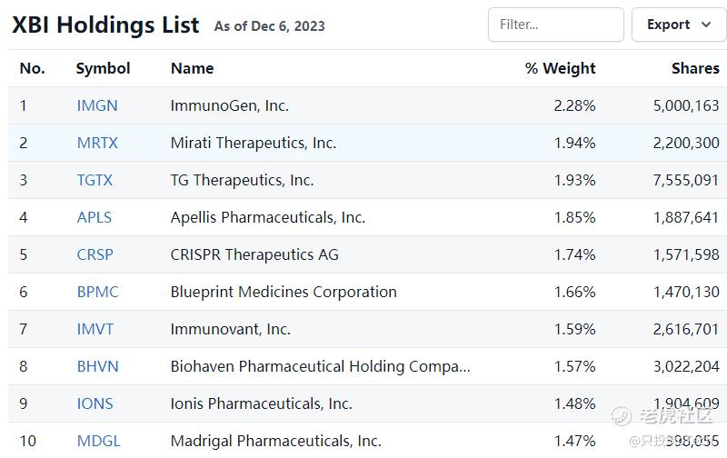The width and height of the screenshot is (727, 458).
Task: Select the ImmunoGen, Inc. row name
Action: (x=230, y=105)
